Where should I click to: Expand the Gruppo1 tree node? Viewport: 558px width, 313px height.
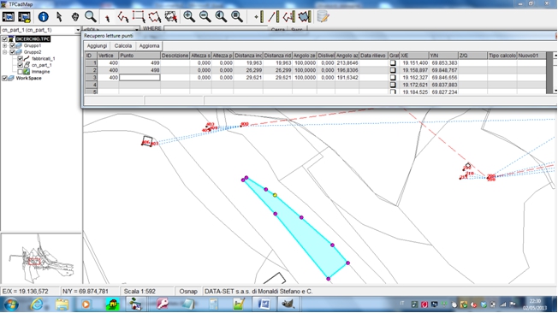click(x=4, y=46)
